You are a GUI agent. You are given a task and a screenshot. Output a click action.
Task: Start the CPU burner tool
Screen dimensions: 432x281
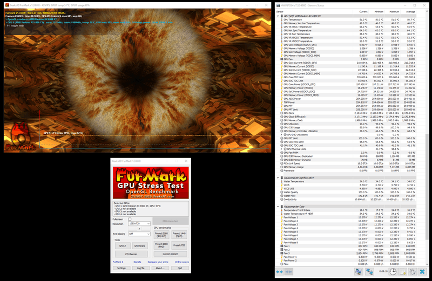tap(131, 254)
